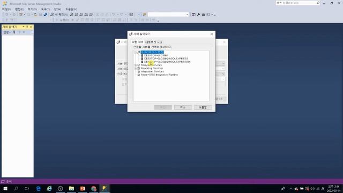Click the wrench Properties toolbar icon
Viewport: 343px width, 193px height.
199,14
